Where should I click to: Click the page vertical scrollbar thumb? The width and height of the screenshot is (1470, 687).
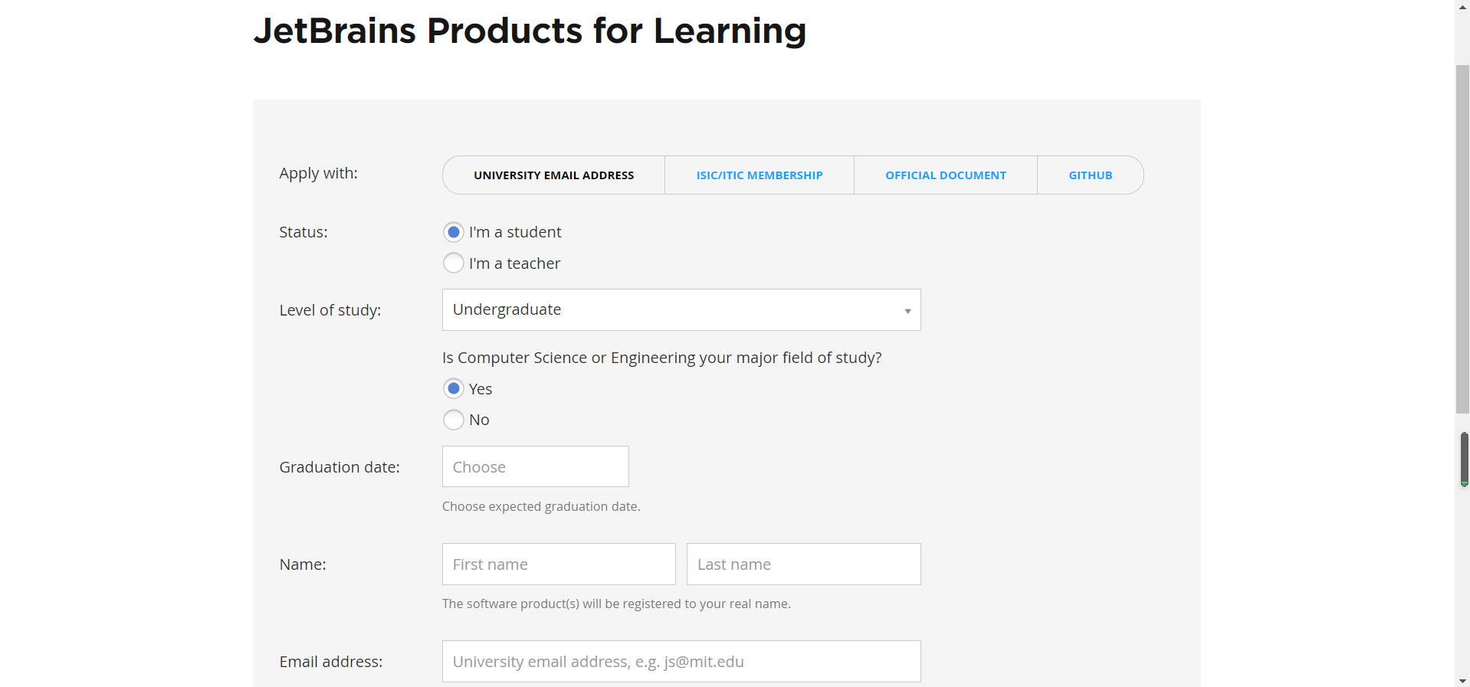point(1462,237)
